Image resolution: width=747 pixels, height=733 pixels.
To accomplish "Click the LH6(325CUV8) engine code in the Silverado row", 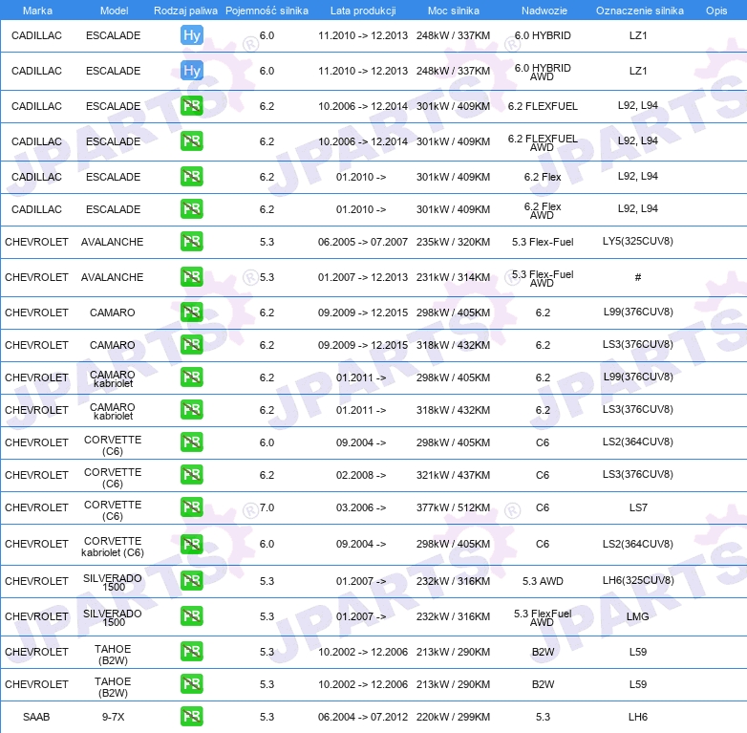I will coord(638,580).
